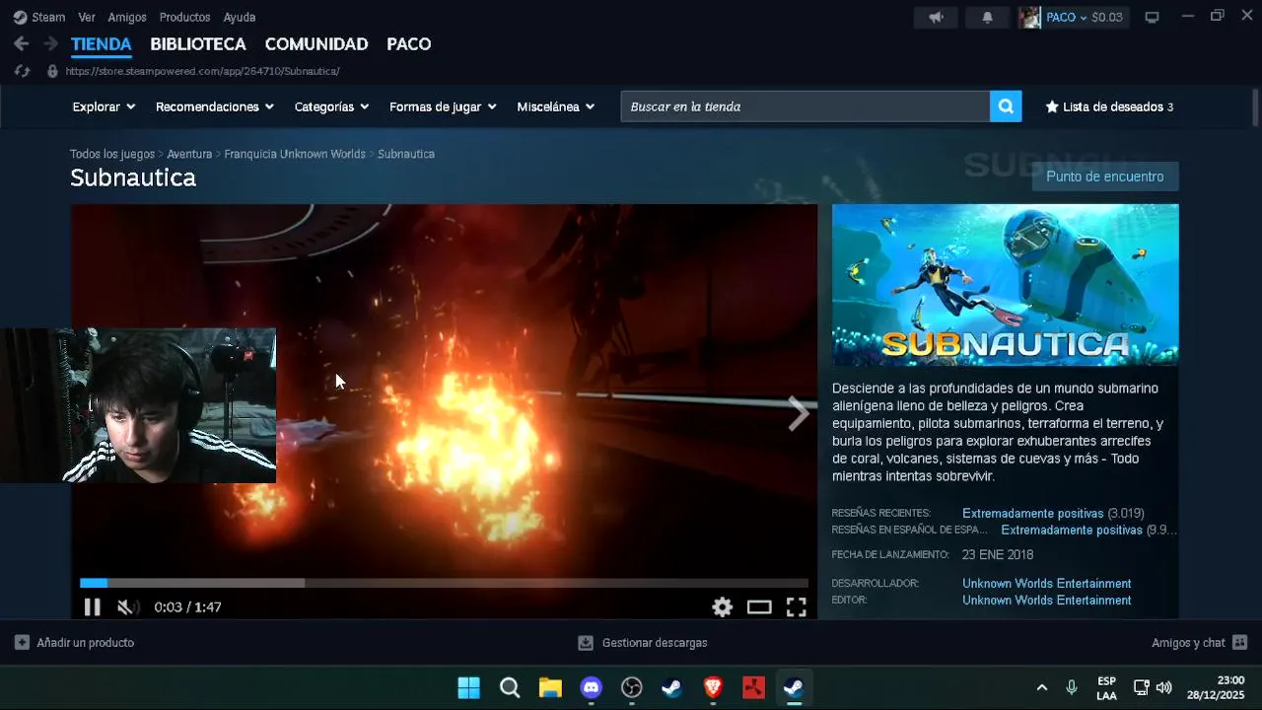Screen dimensions: 1262x710
Task: Expand the Formas de jugar dropdown
Action: coord(443,106)
